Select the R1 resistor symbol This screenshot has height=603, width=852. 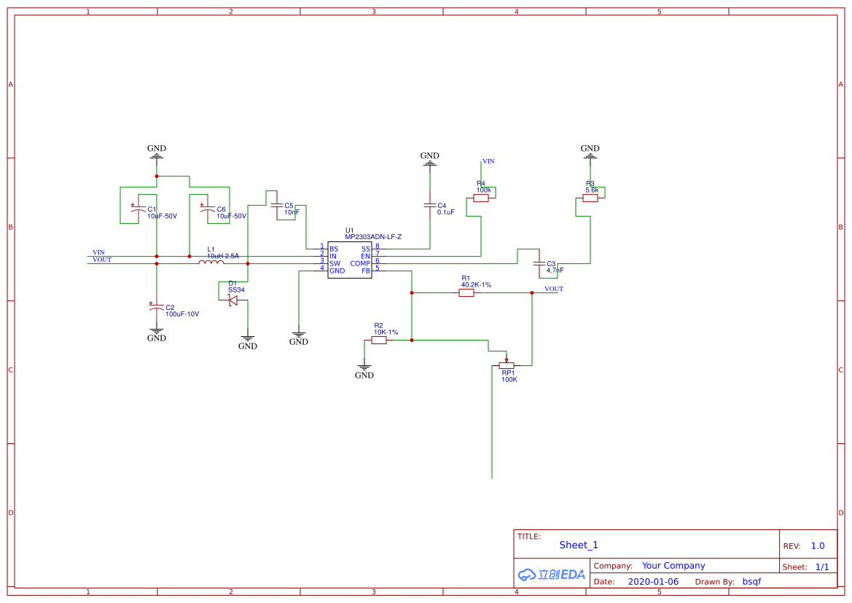pyautogui.click(x=466, y=293)
